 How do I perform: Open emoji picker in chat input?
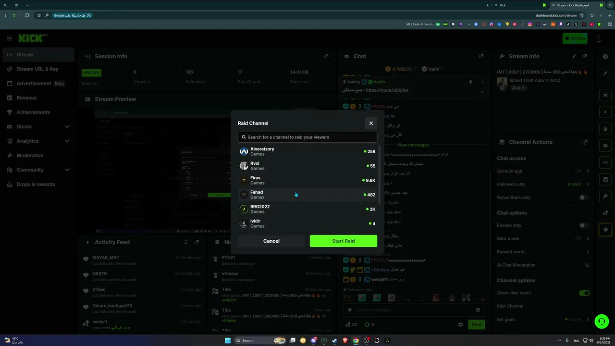(x=478, y=310)
